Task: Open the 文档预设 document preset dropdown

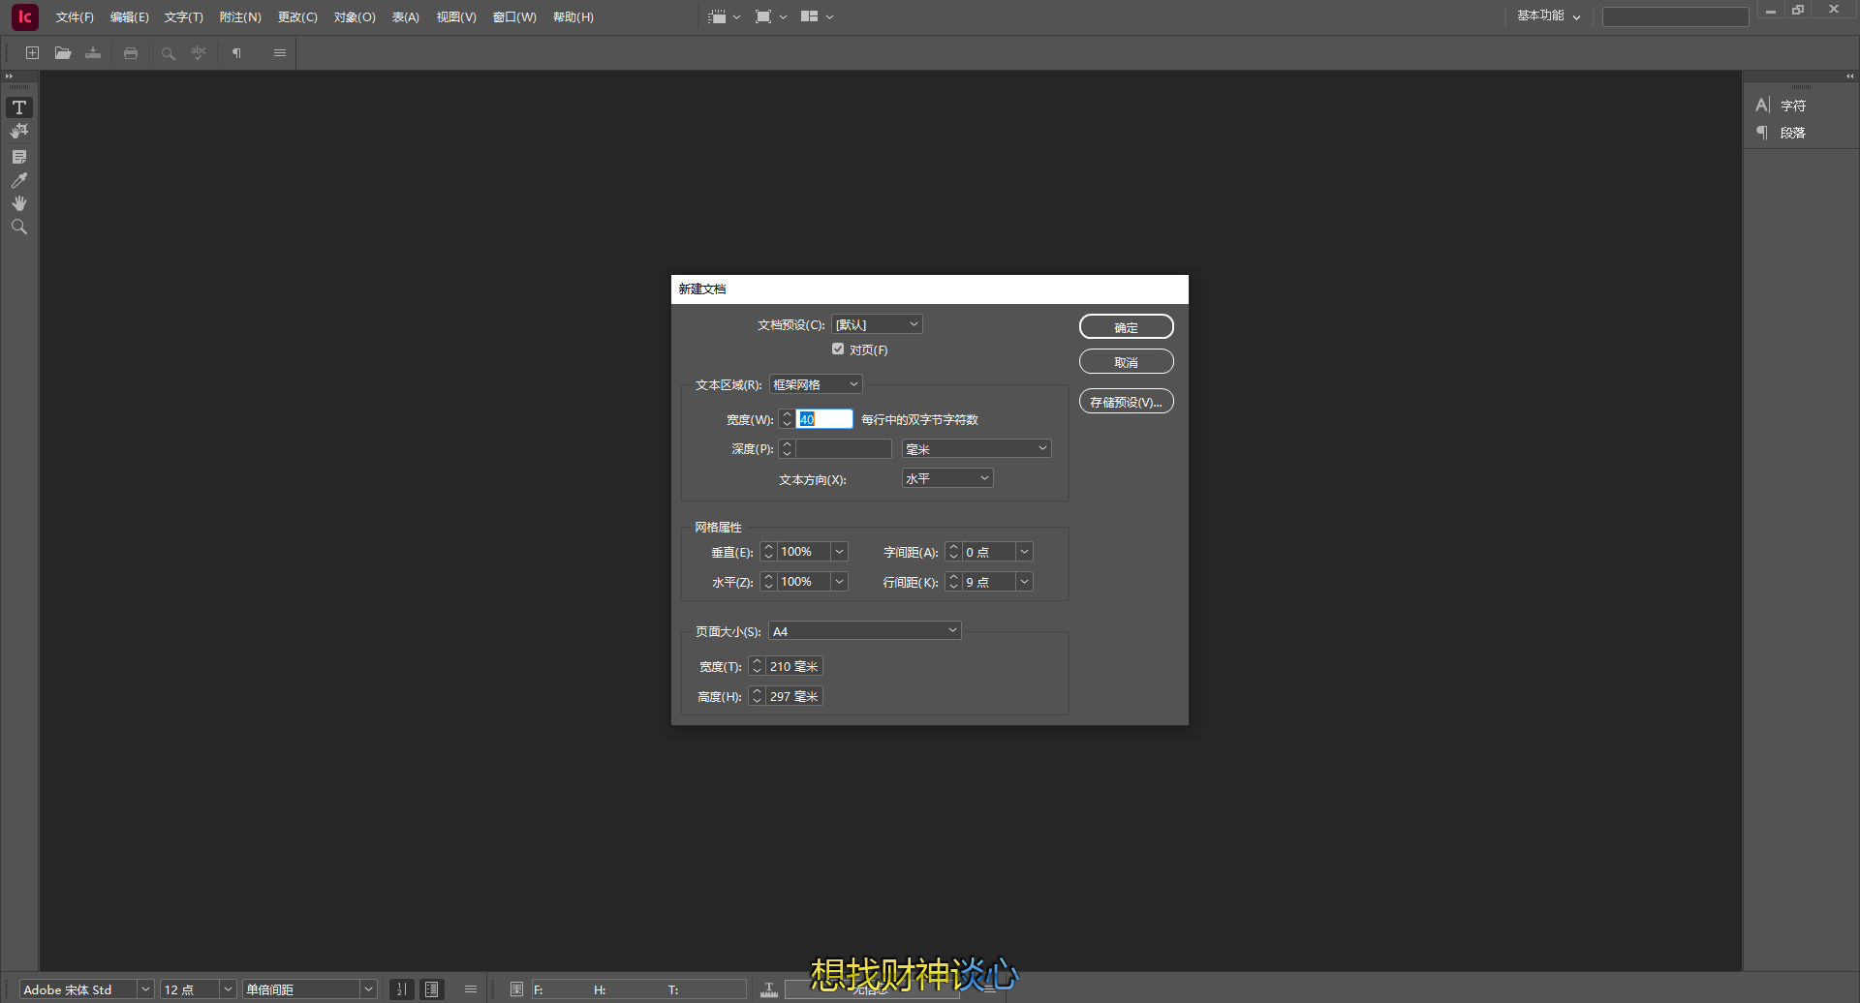Action: tap(876, 323)
